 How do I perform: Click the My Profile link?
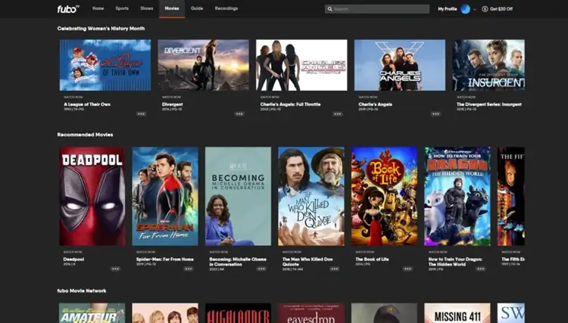[448, 9]
